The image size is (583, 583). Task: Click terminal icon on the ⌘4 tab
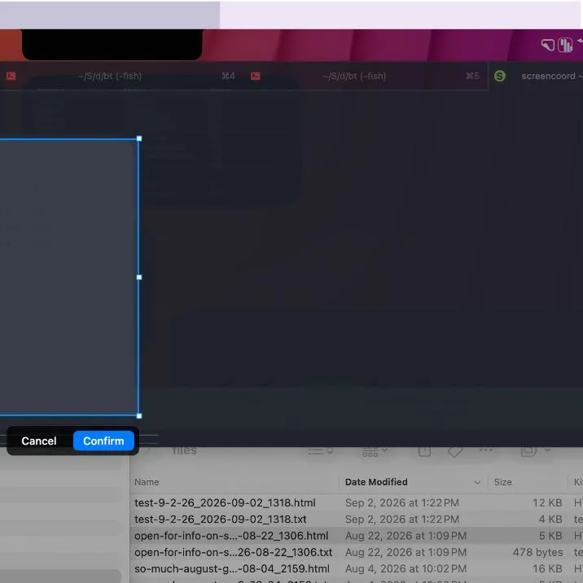click(11, 77)
